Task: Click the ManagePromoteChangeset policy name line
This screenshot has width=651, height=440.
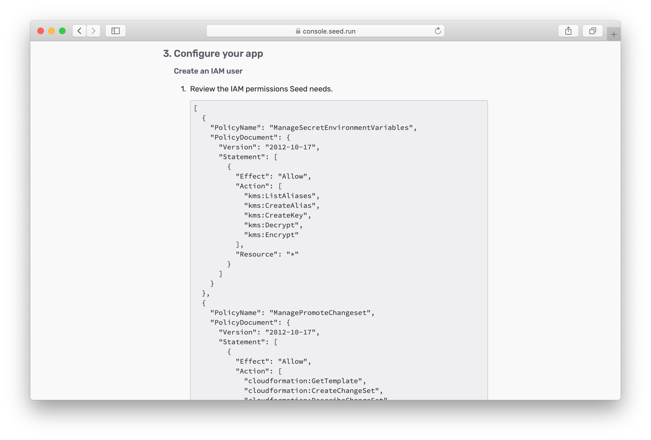Action: 292,313
